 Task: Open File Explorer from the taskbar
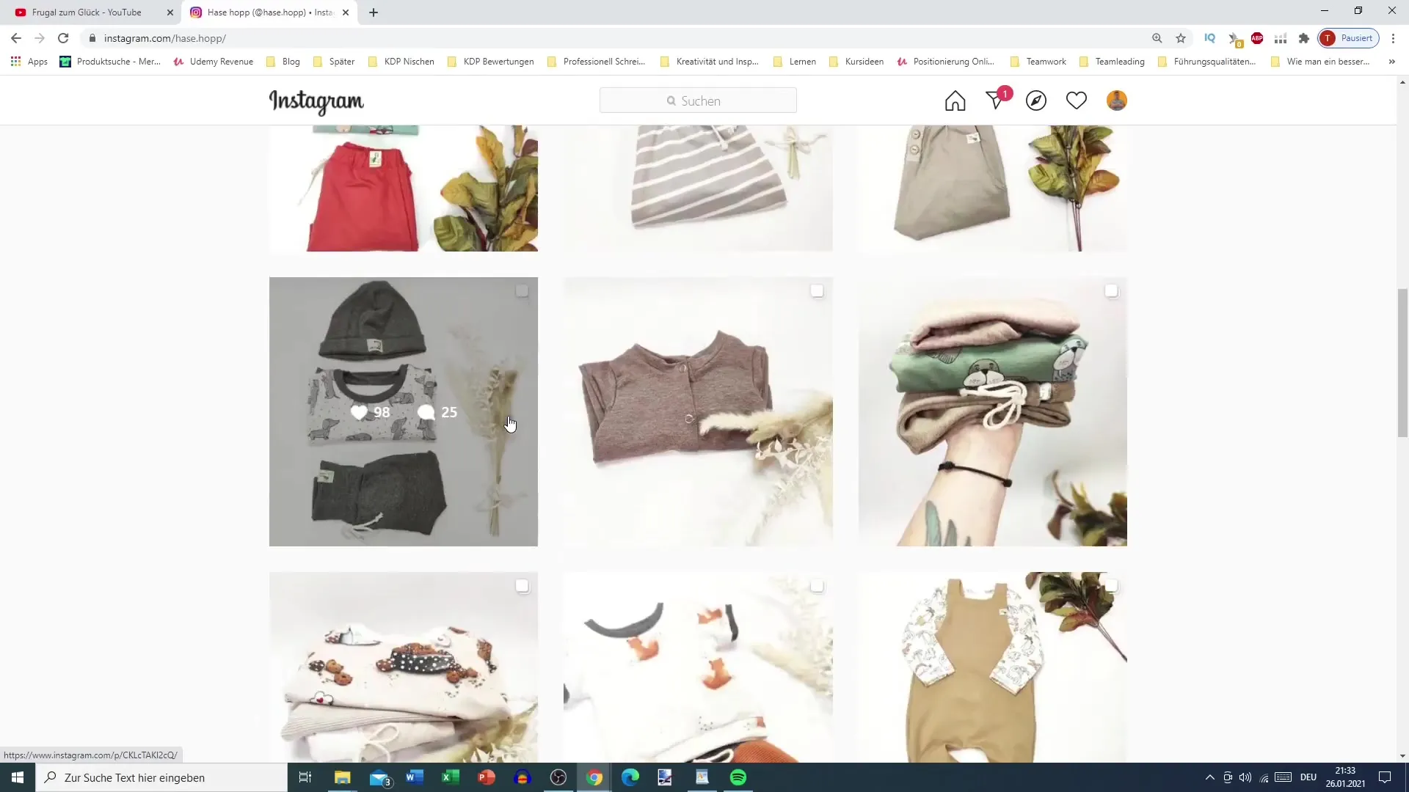pos(343,777)
